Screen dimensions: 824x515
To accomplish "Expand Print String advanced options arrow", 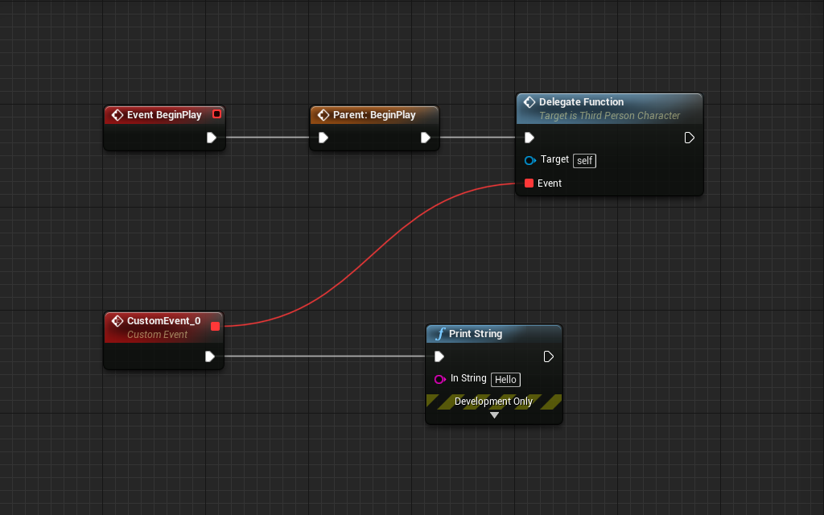I will click(x=494, y=415).
